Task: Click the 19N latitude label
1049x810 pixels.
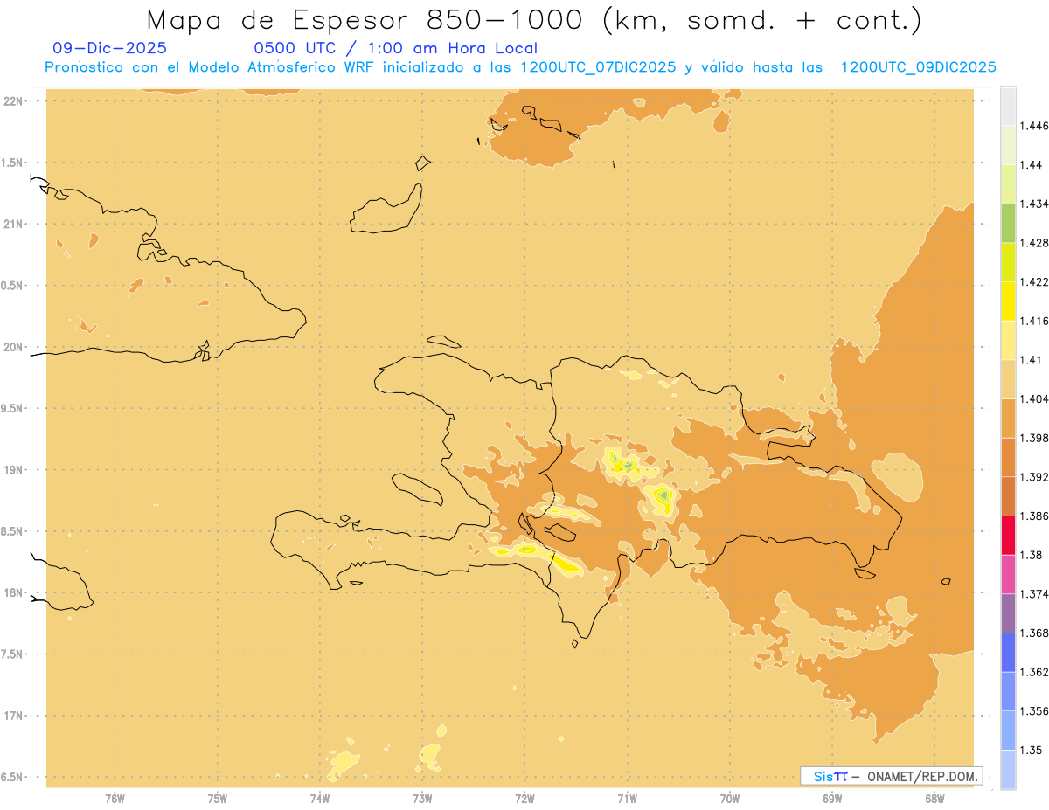Action: click(x=13, y=470)
